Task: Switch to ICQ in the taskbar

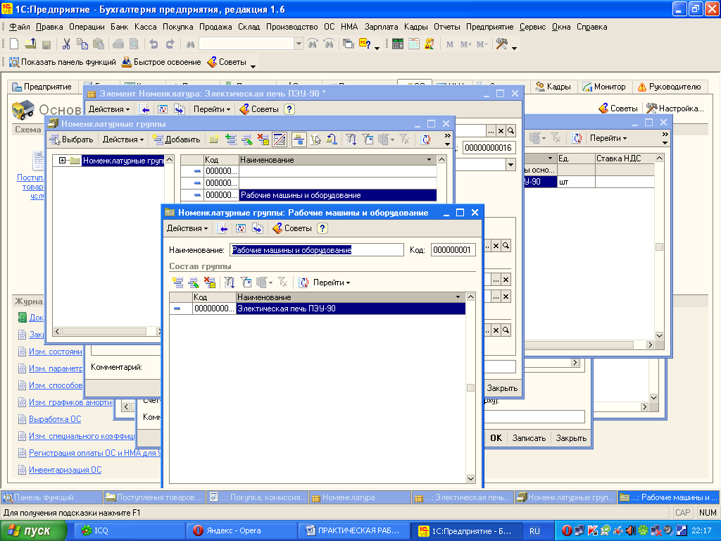Action: pyautogui.click(x=132, y=531)
